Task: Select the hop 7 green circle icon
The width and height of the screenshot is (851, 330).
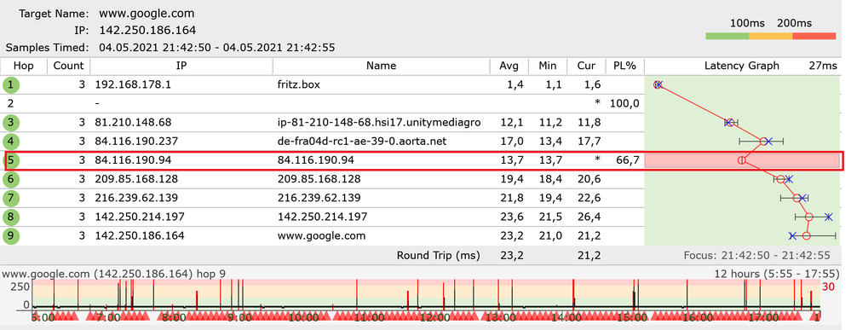Action: (x=10, y=198)
